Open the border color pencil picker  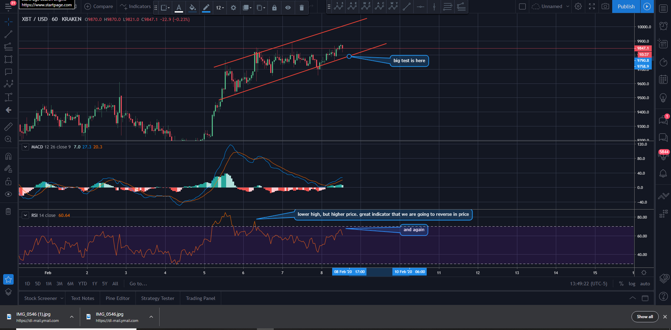coord(206,7)
